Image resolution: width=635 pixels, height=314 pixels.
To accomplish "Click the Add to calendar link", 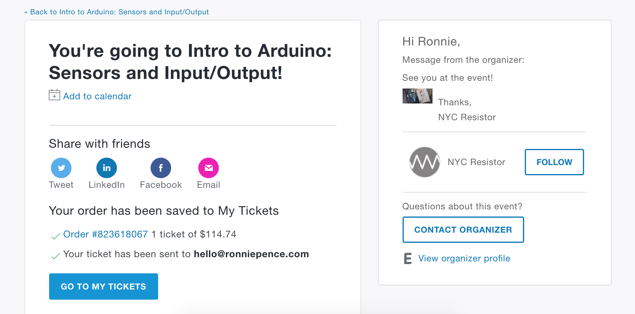I will [x=97, y=96].
